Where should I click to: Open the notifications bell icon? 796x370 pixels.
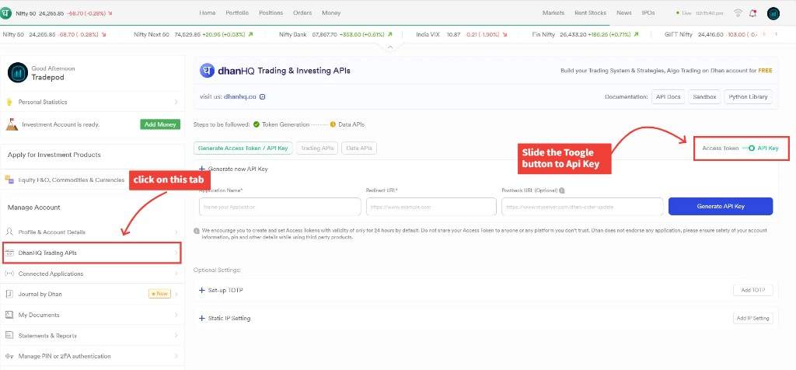pyautogui.click(x=752, y=13)
